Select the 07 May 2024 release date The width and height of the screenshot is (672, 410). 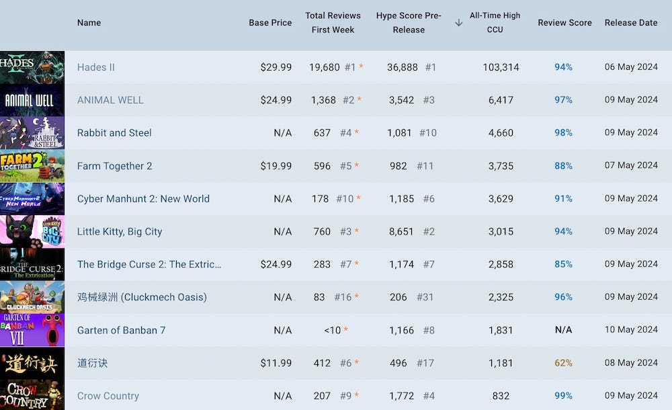coord(631,165)
